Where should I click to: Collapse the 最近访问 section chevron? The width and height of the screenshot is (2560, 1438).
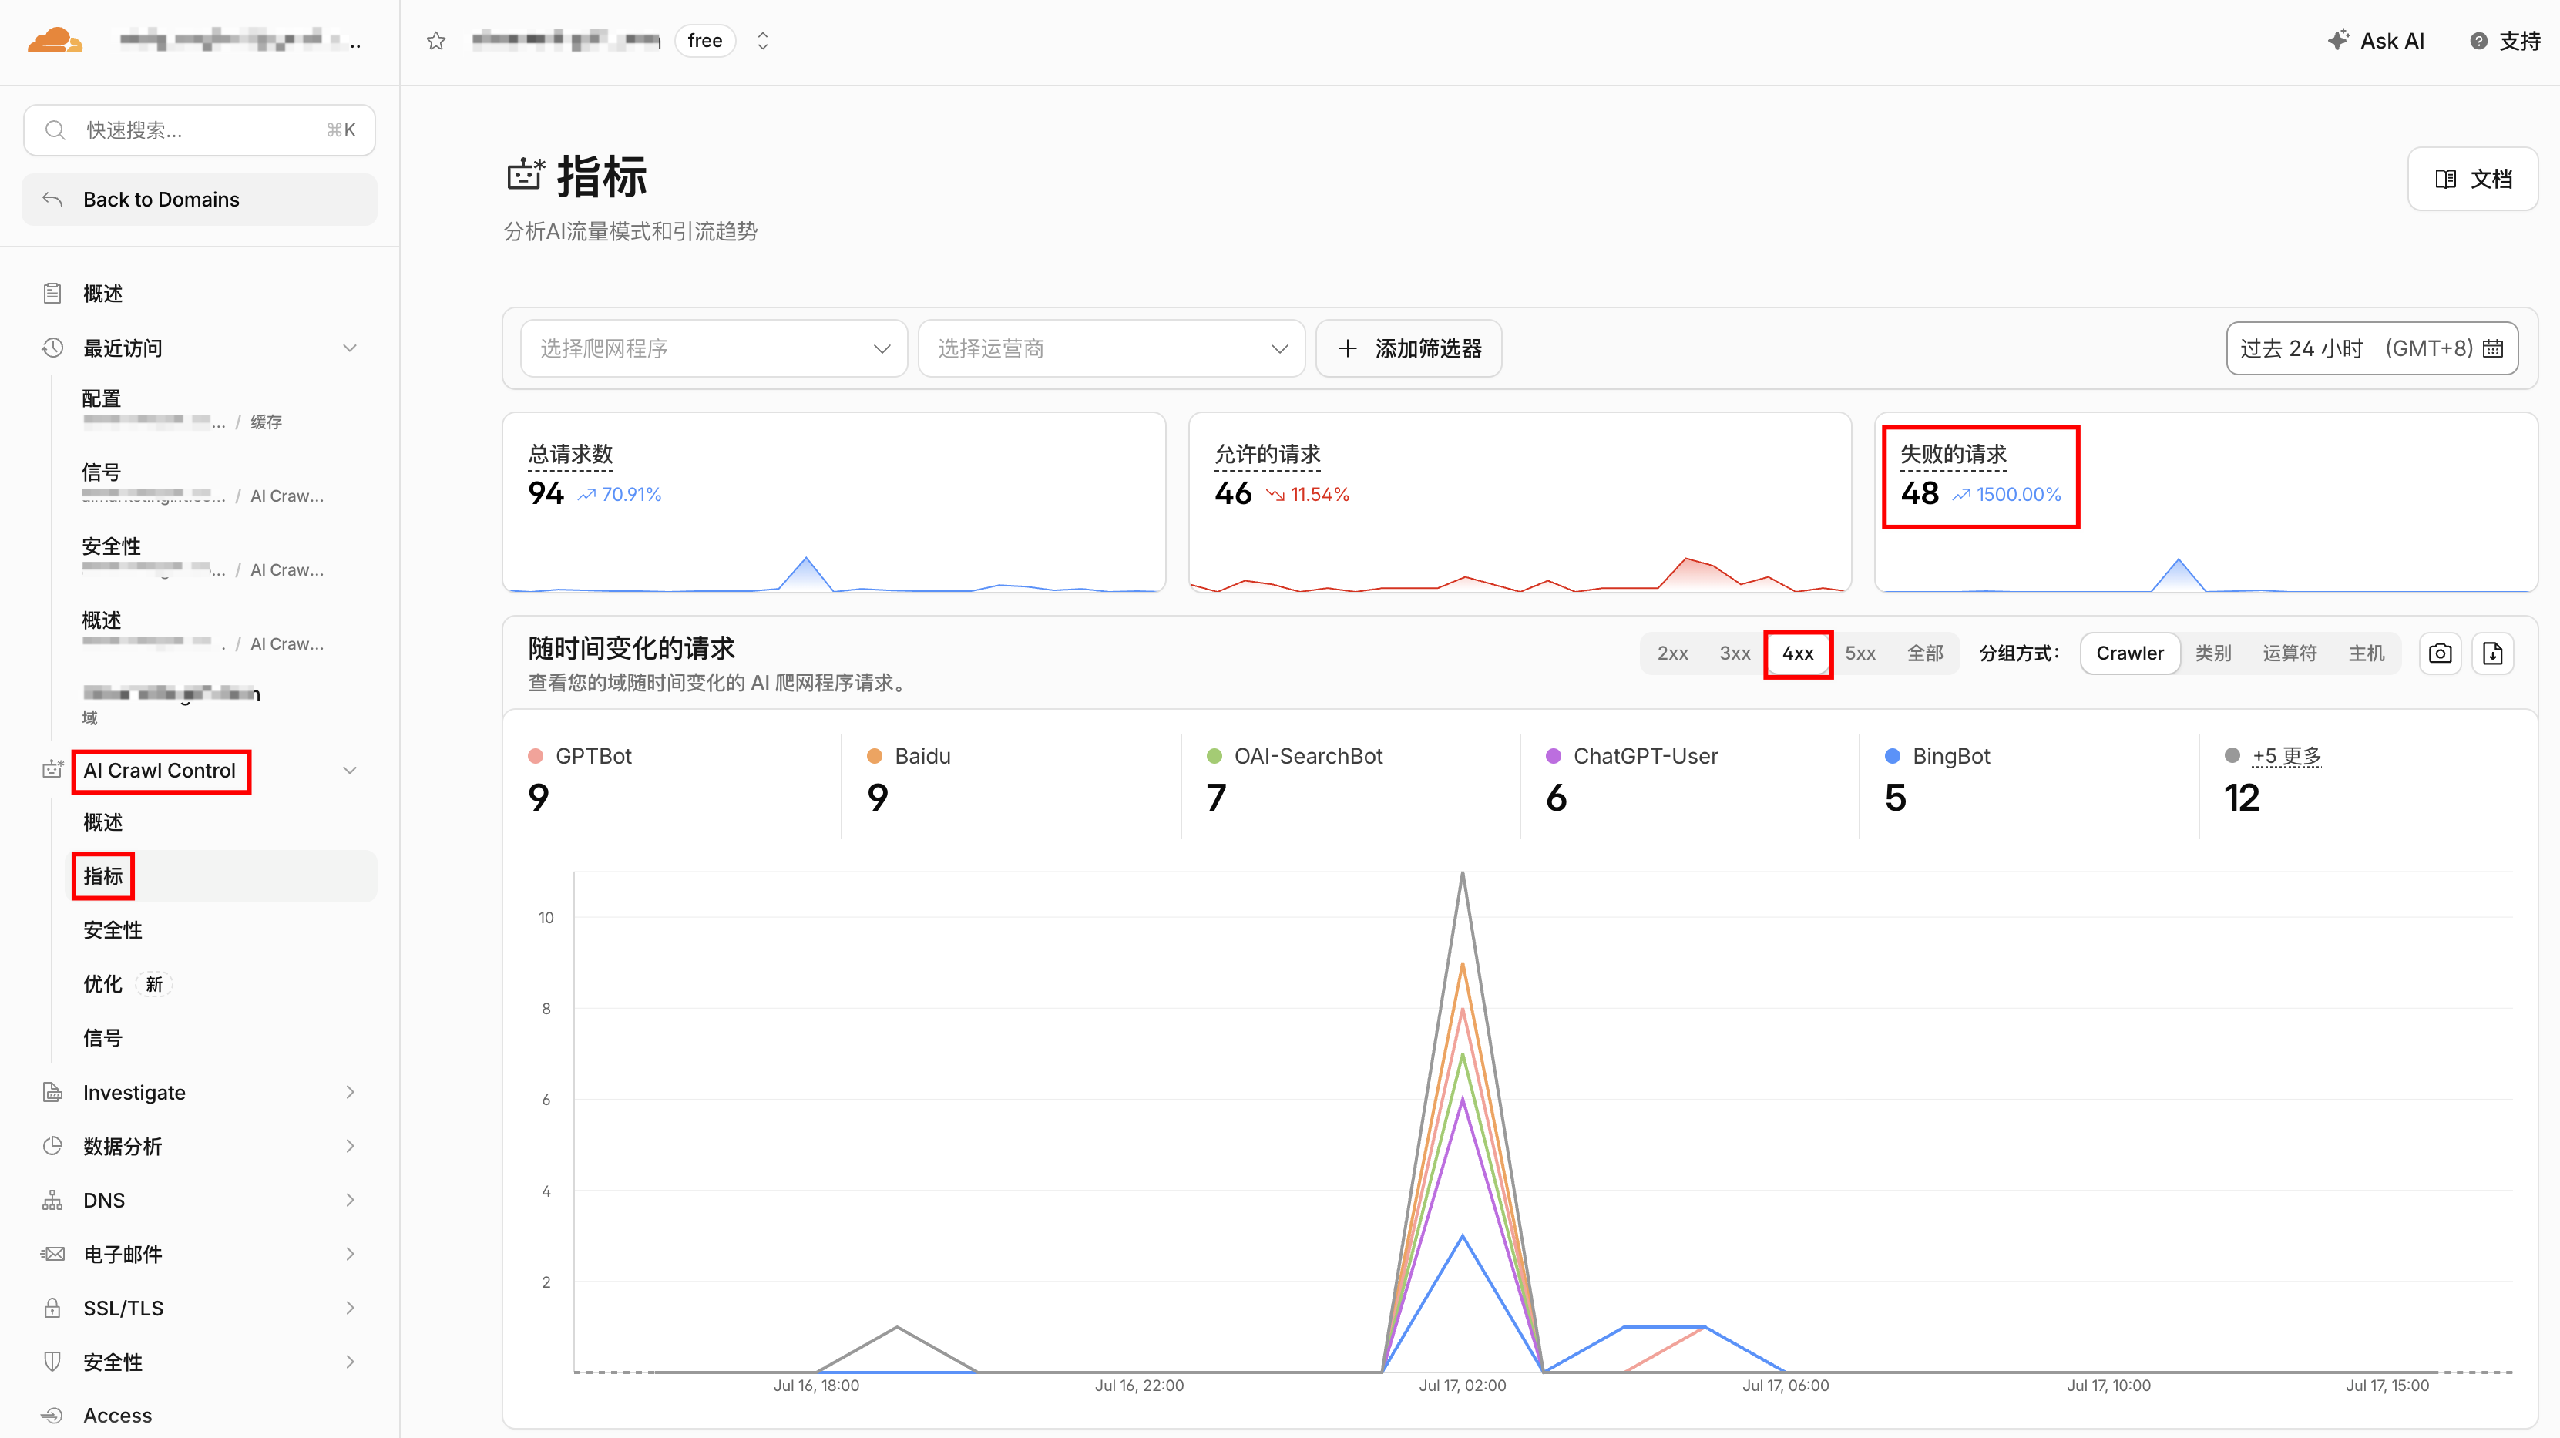point(350,348)
